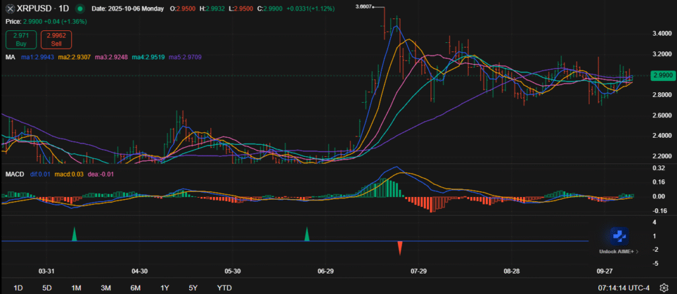Click the red down-arrow sell signal
Screen dimensions: 677x294
tap(400, 248)
